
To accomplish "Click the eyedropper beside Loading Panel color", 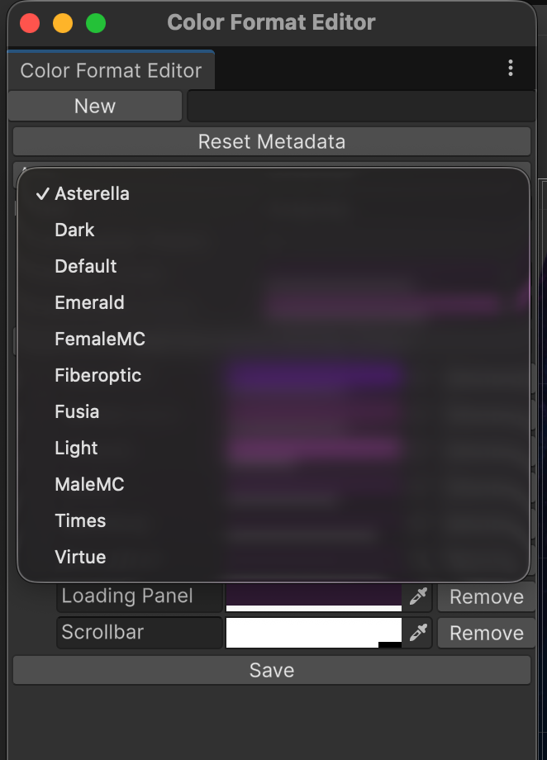I will 419,596.
